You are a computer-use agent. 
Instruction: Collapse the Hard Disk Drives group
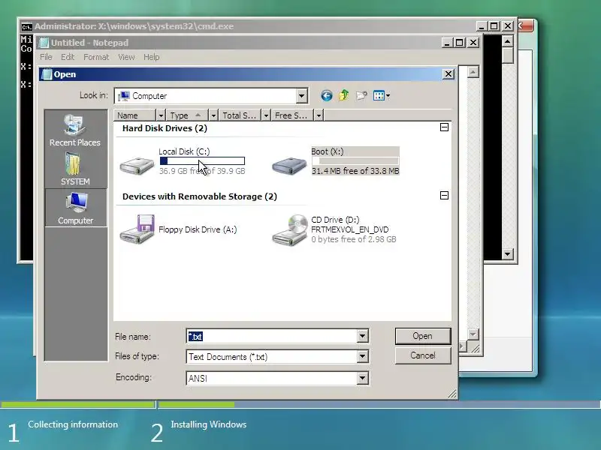point(444,127)
